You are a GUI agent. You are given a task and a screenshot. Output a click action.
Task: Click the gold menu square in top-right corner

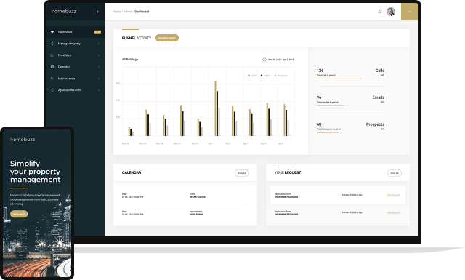410,12
